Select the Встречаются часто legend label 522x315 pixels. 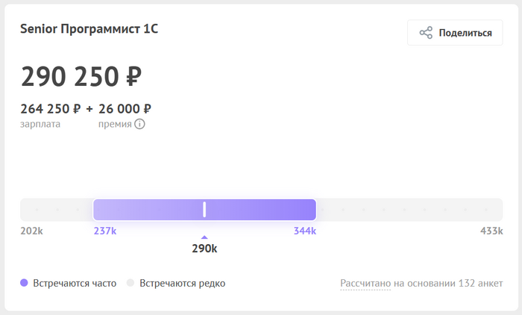tap(74, 284)
